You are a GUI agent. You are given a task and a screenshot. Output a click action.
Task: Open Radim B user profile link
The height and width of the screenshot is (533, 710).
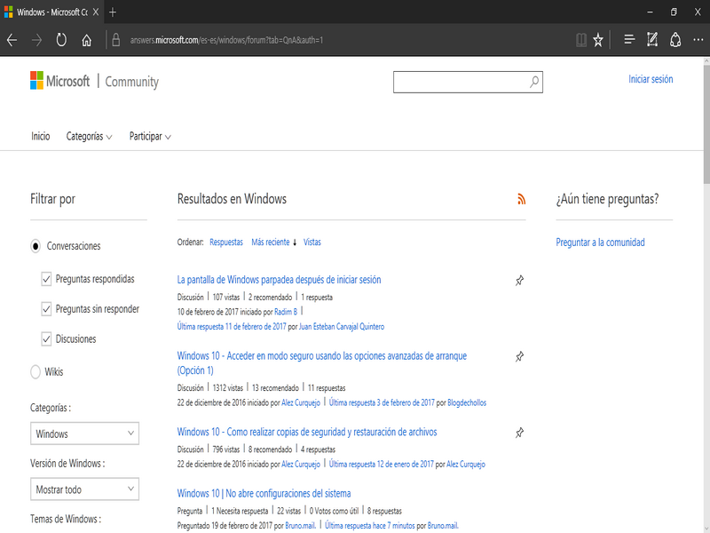(x=286, y=312)
